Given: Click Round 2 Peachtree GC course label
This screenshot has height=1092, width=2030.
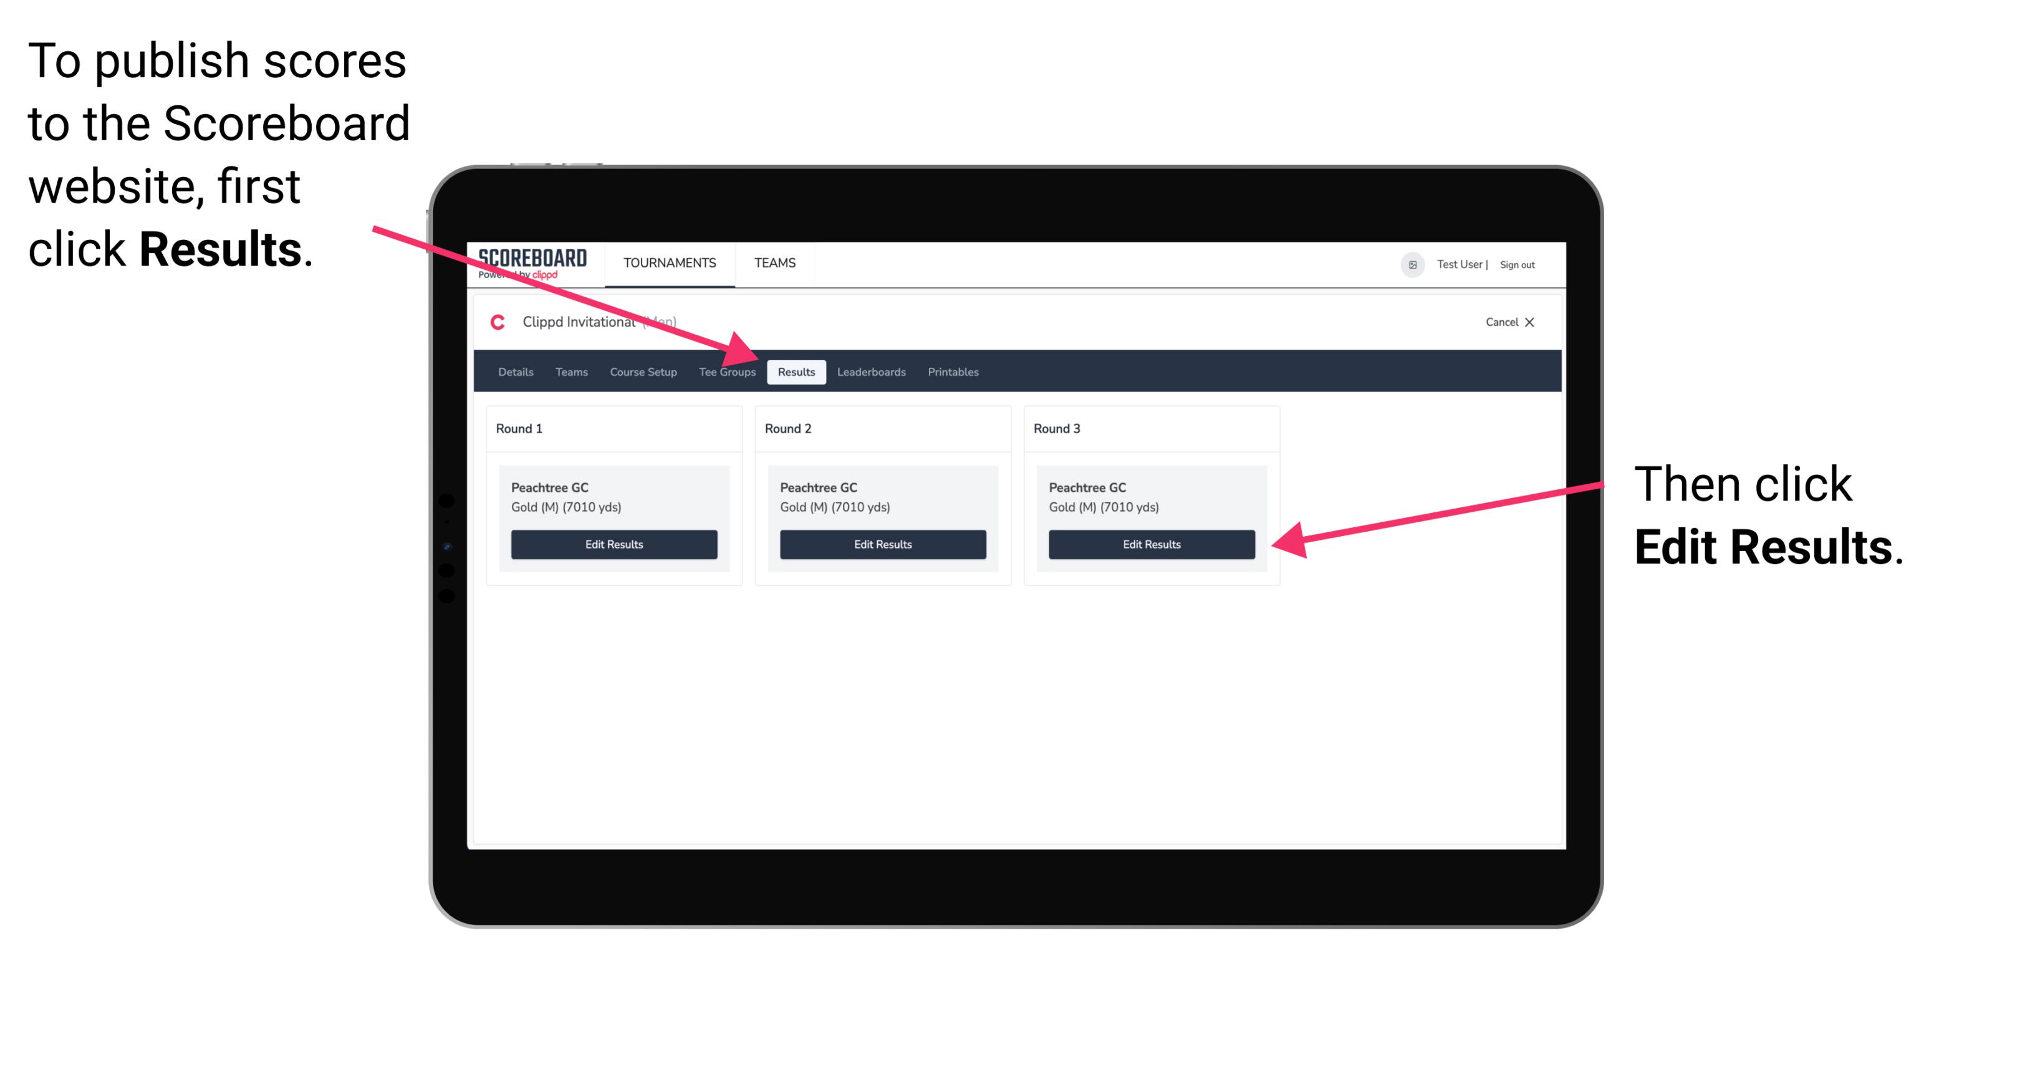Looking at the screenshot, I should pyautogui.click(x=820, y=486).
